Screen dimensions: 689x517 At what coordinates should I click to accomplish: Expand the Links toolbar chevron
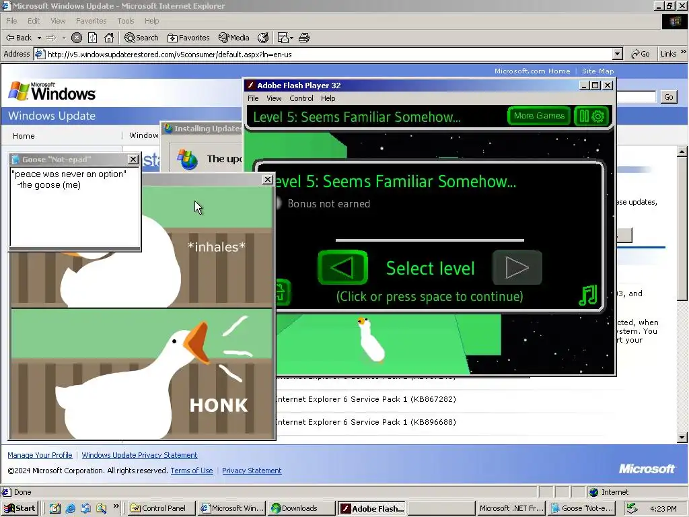click(x=684, y=52)
